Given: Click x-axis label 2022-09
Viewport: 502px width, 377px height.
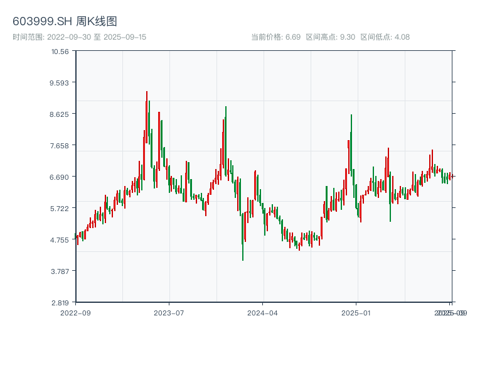Looking at the screenshot, I should (75, 313).
